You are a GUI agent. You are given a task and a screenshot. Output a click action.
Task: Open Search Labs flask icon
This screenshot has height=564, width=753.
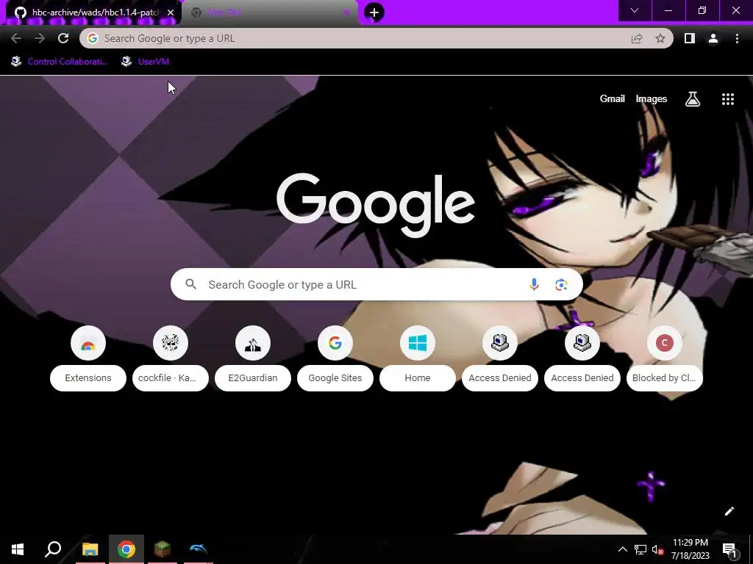(x=693, y=99)
